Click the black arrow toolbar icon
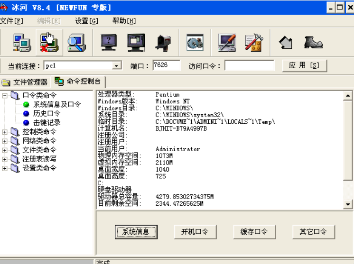 286,43
